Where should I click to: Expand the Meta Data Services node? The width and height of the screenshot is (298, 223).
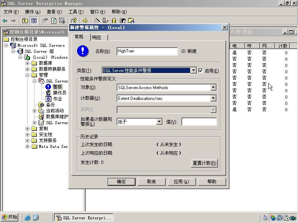click(27, 146)
